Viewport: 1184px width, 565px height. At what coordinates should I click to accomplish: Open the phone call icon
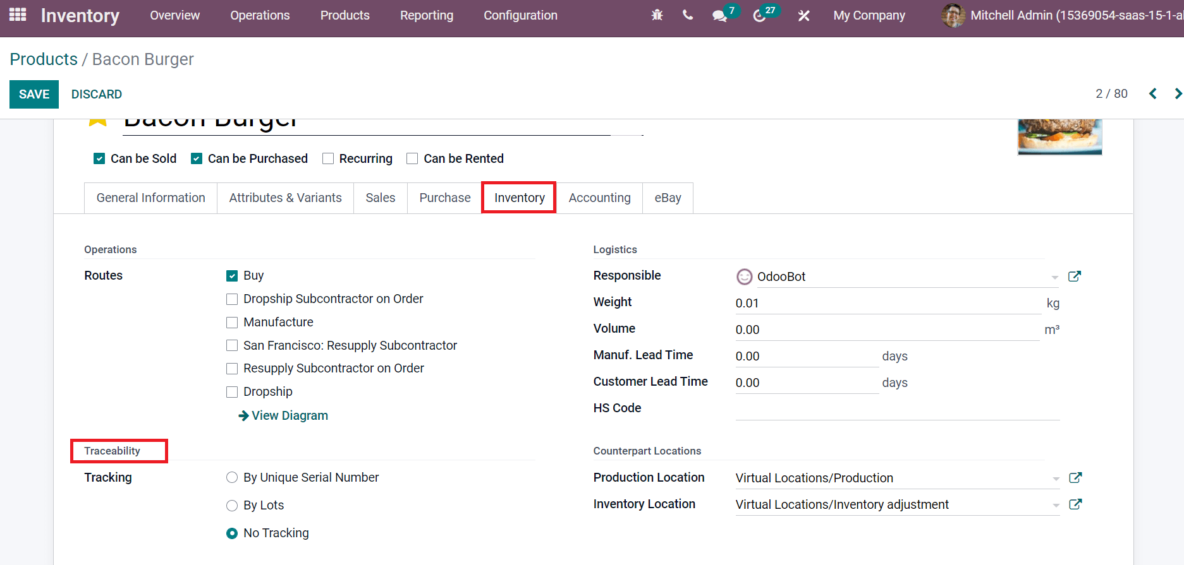click(x=688, y=15)
